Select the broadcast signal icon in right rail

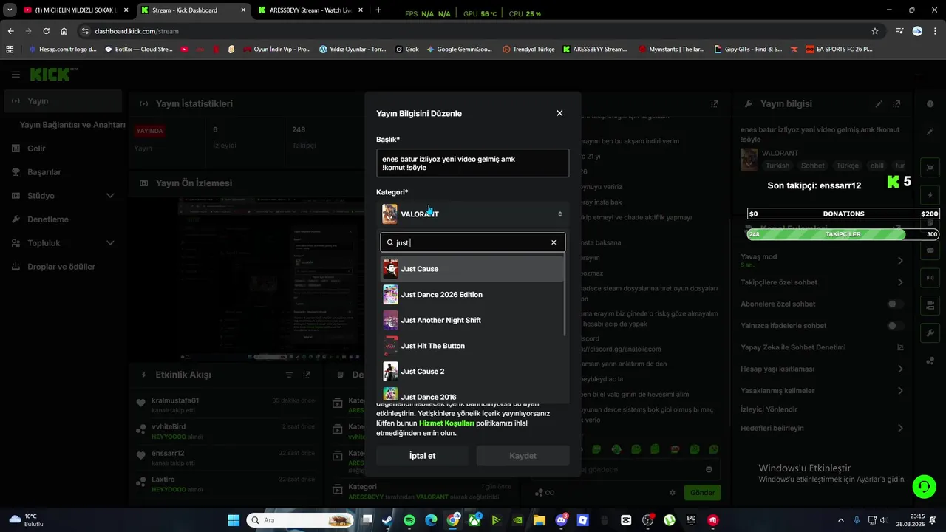[x=930, y=278]
